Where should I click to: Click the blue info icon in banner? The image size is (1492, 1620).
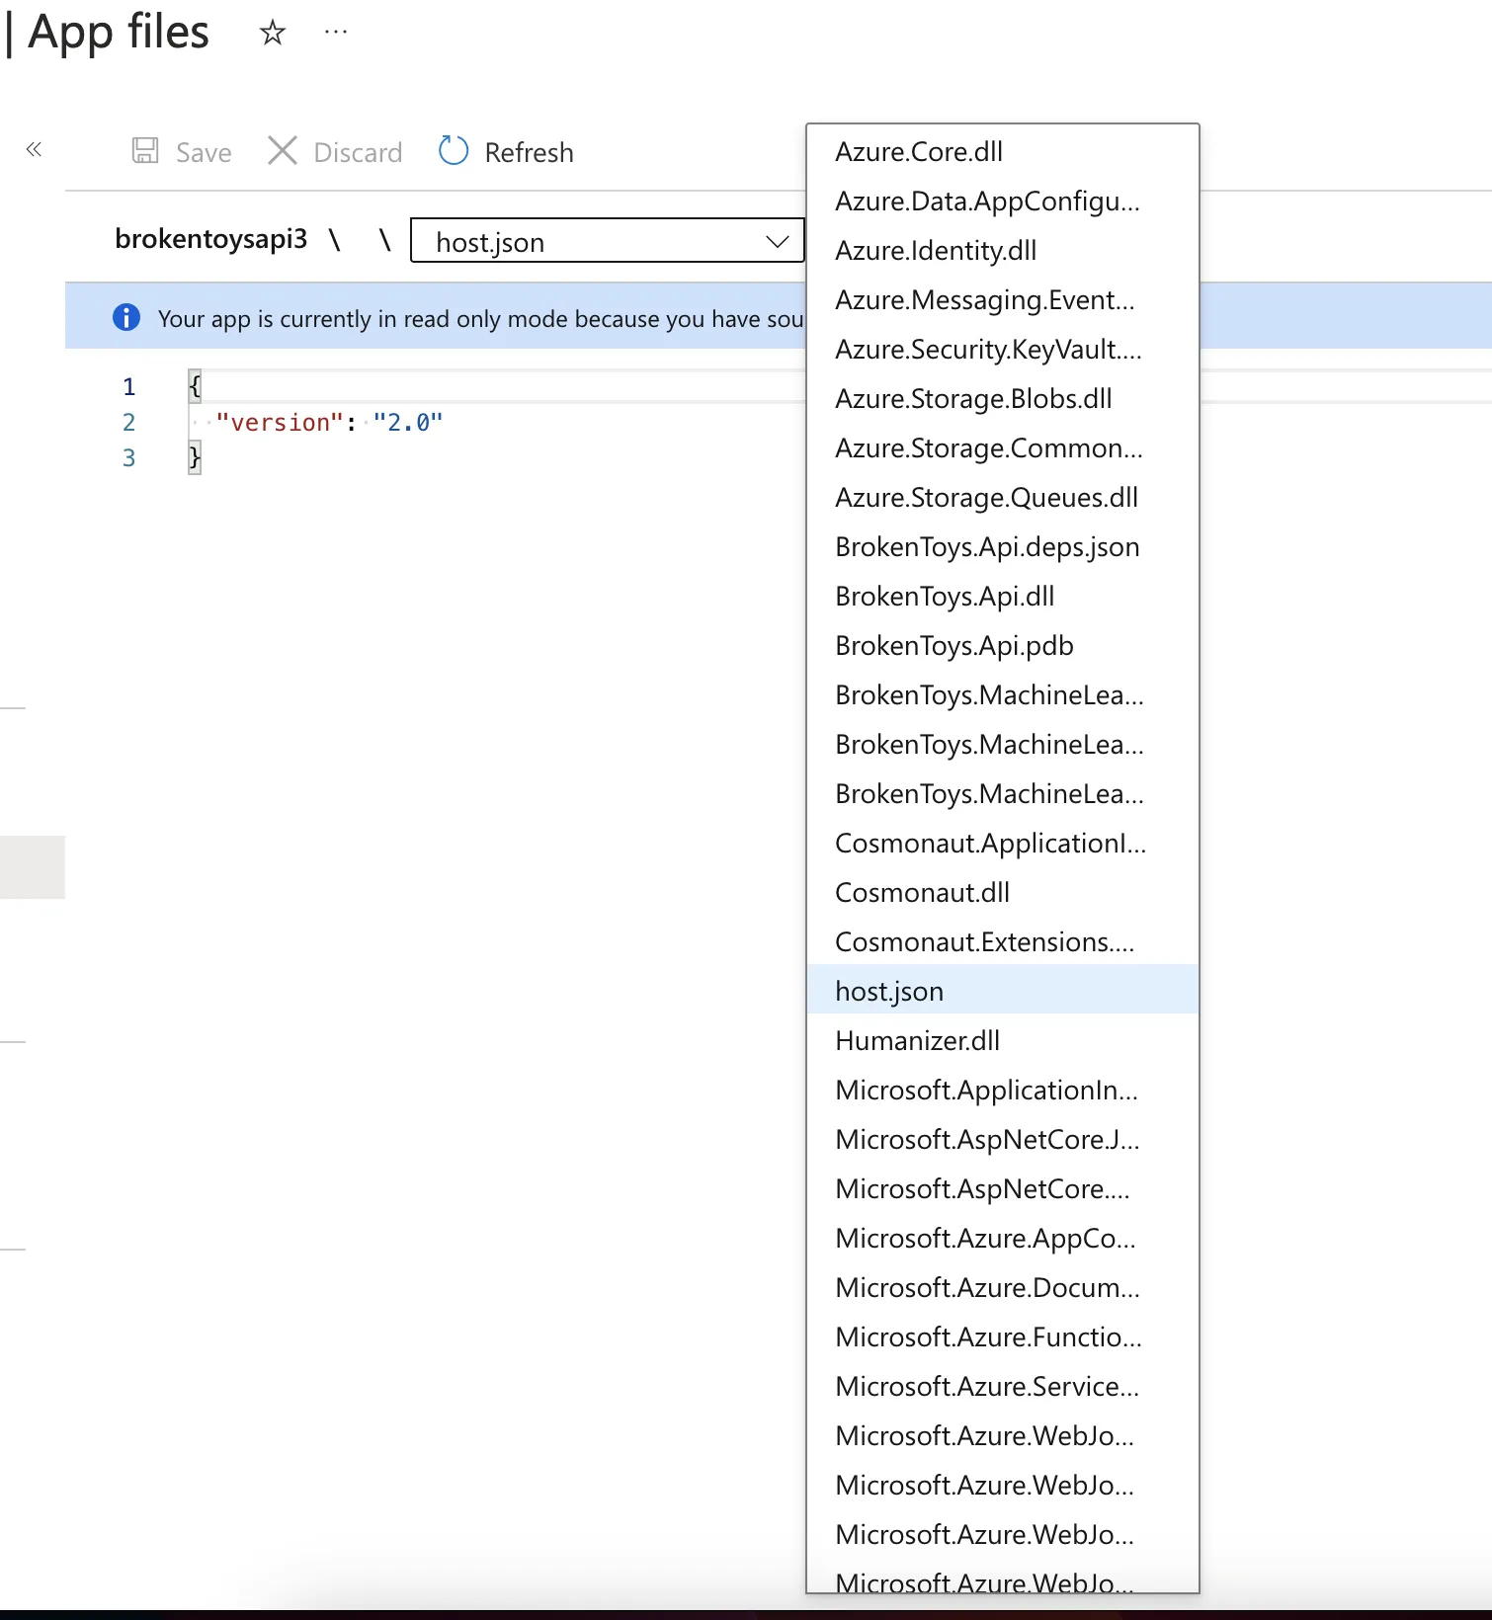(126, 318)
